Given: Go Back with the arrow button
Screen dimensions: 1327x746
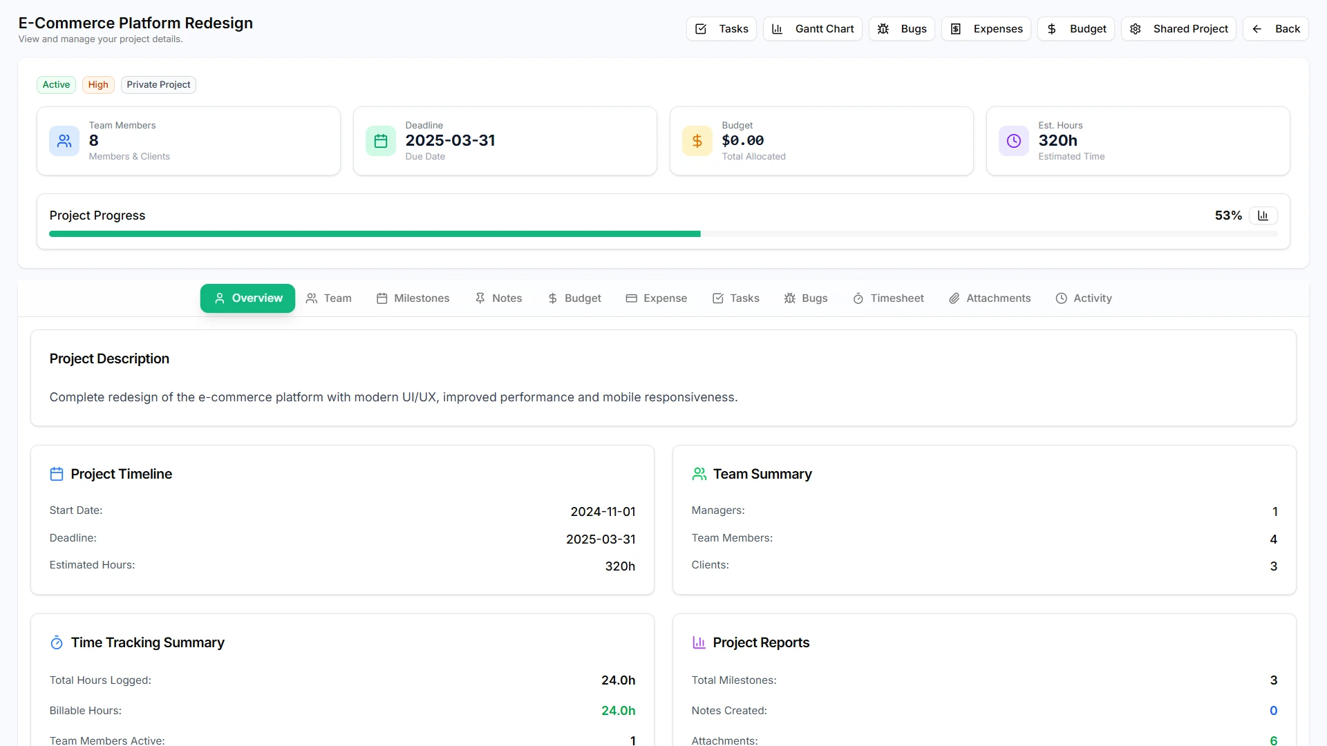Looking at the screenshot, I should click(x=1275, y=29).
